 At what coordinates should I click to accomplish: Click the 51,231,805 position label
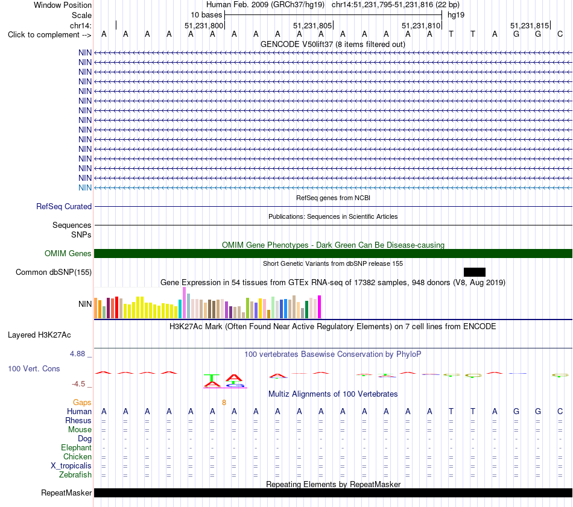(312, 25)
